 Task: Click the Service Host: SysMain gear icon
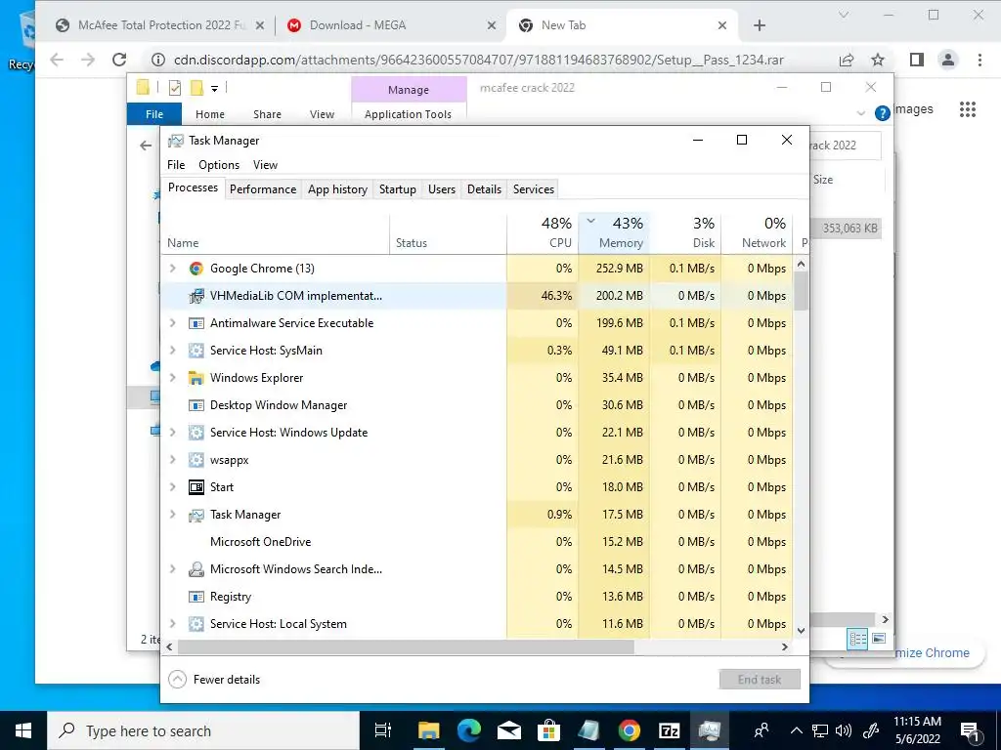coord(196,351)
